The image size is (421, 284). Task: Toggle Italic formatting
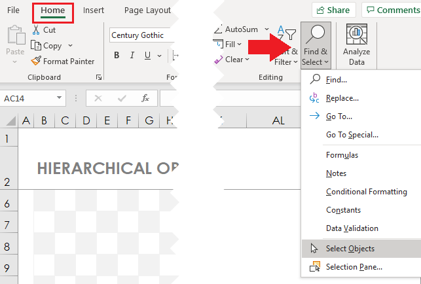[133, 56]
